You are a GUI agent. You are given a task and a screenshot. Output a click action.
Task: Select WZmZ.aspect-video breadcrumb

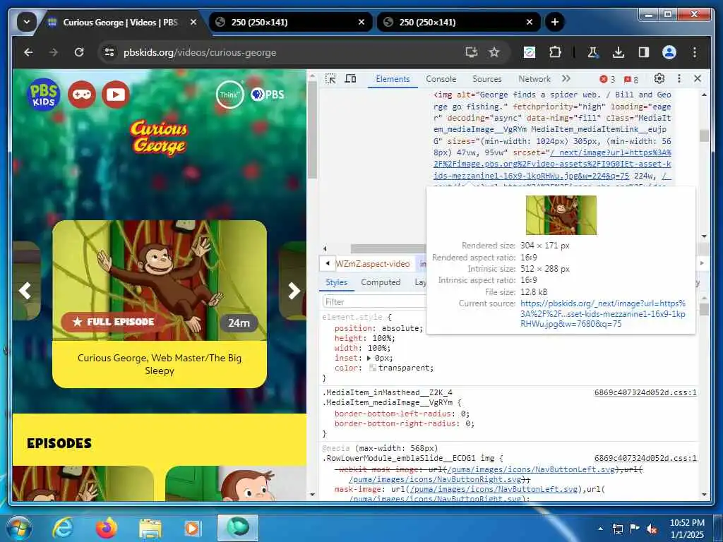(373, 264)
